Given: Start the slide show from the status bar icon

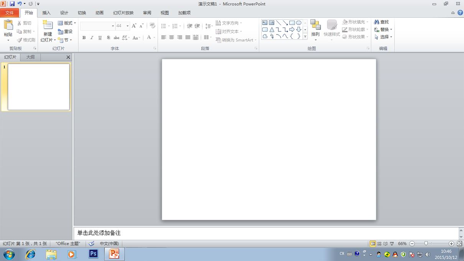Looking at the screenshot, I should (392, 244).
